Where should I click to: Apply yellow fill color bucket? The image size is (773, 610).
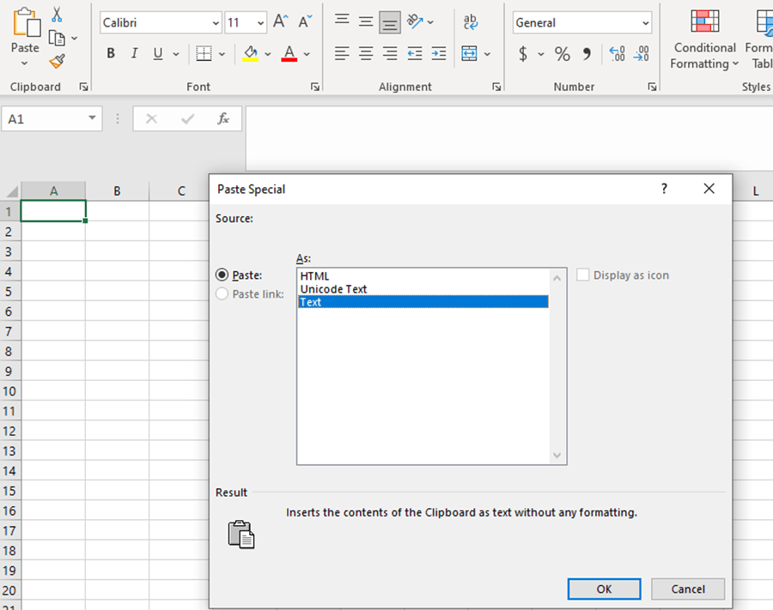[x=251, y=53]
